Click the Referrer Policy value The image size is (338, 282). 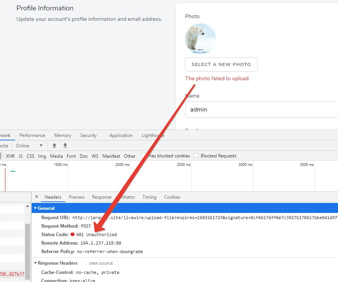click(110, 252)
